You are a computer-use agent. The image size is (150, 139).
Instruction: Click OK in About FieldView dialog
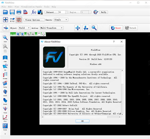click(82, 121)
